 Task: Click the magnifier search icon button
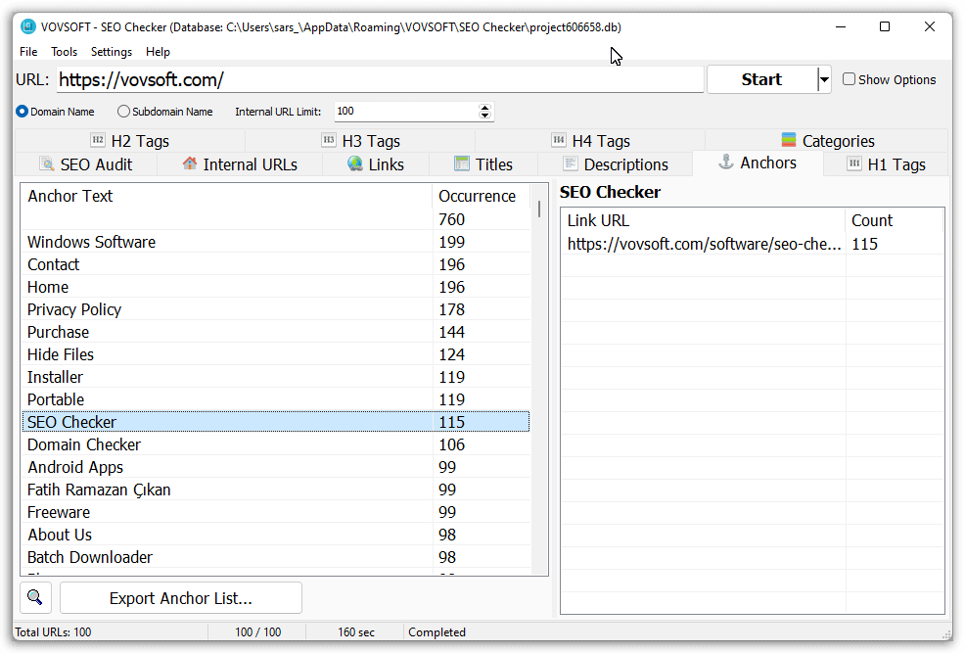click(35, 597)
